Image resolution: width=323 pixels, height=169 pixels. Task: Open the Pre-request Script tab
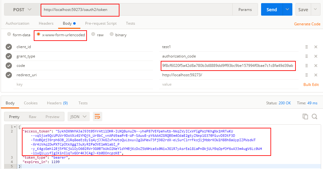[101, 23]
